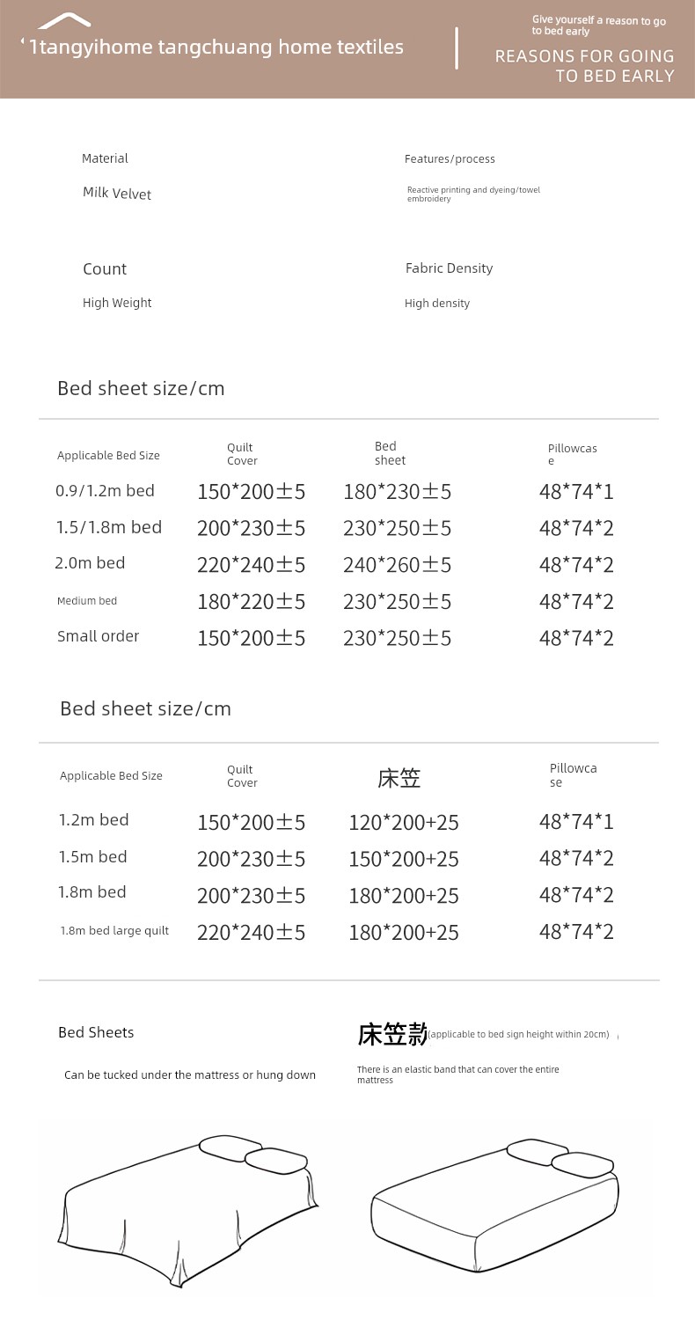Select the REASONS FOR GOING TO BED EARLY heading
695x1342 pixels.
coord(584,66)
